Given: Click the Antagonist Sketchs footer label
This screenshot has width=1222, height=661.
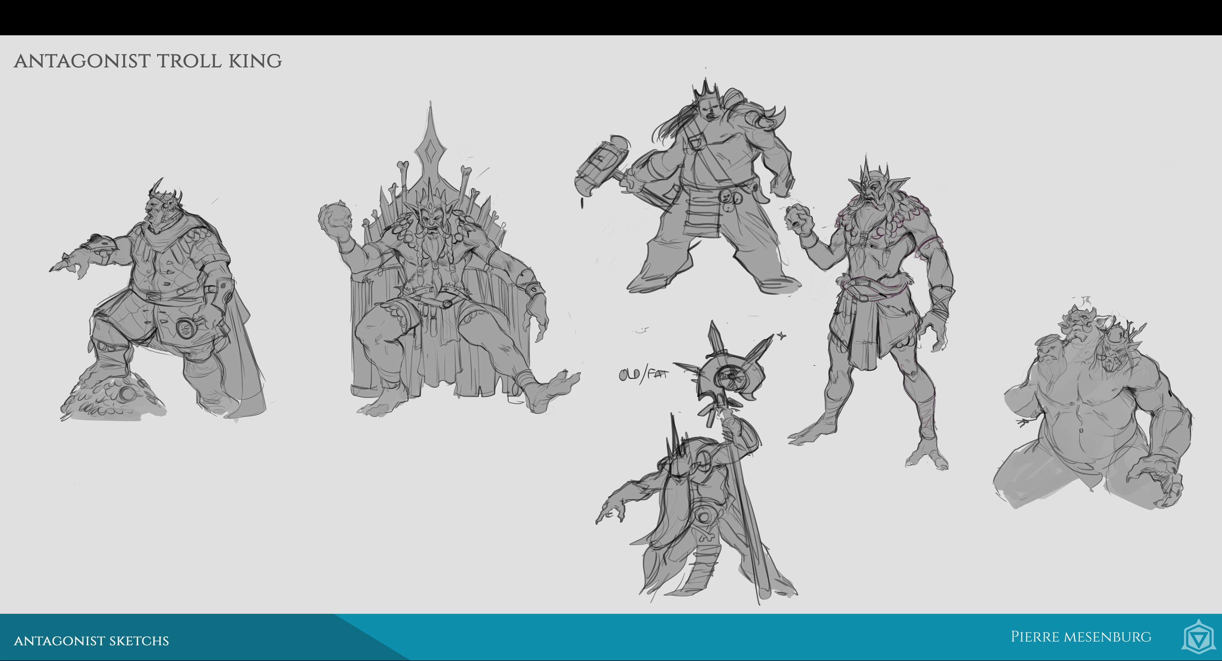Looking at the screenshot, I should pyautogui.click(x=92, y=641).
